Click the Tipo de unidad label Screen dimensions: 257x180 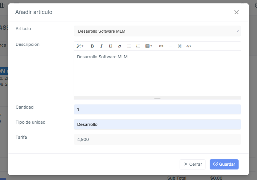coord(30,122)
